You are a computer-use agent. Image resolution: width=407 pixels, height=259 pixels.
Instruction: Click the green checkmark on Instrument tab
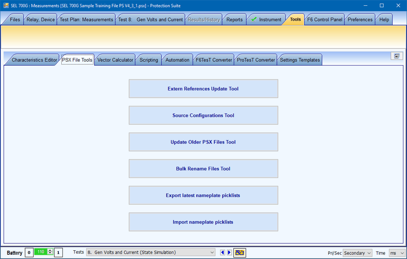[x=254, y=19]
